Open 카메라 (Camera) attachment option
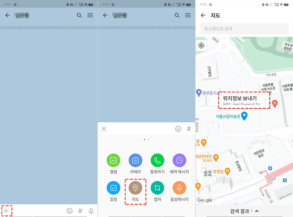The width and height of the screenshot is (293, 217). pyautogui.click(x=136, y=164)
